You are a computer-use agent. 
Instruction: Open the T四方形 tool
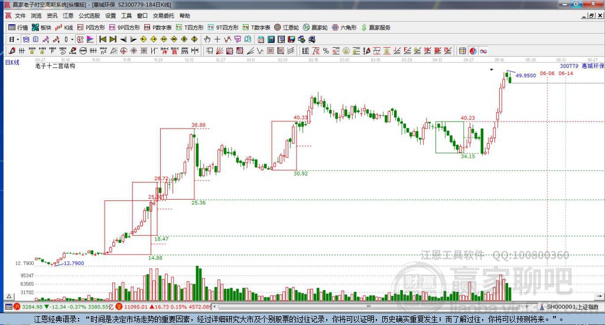(x=190, y=27)
